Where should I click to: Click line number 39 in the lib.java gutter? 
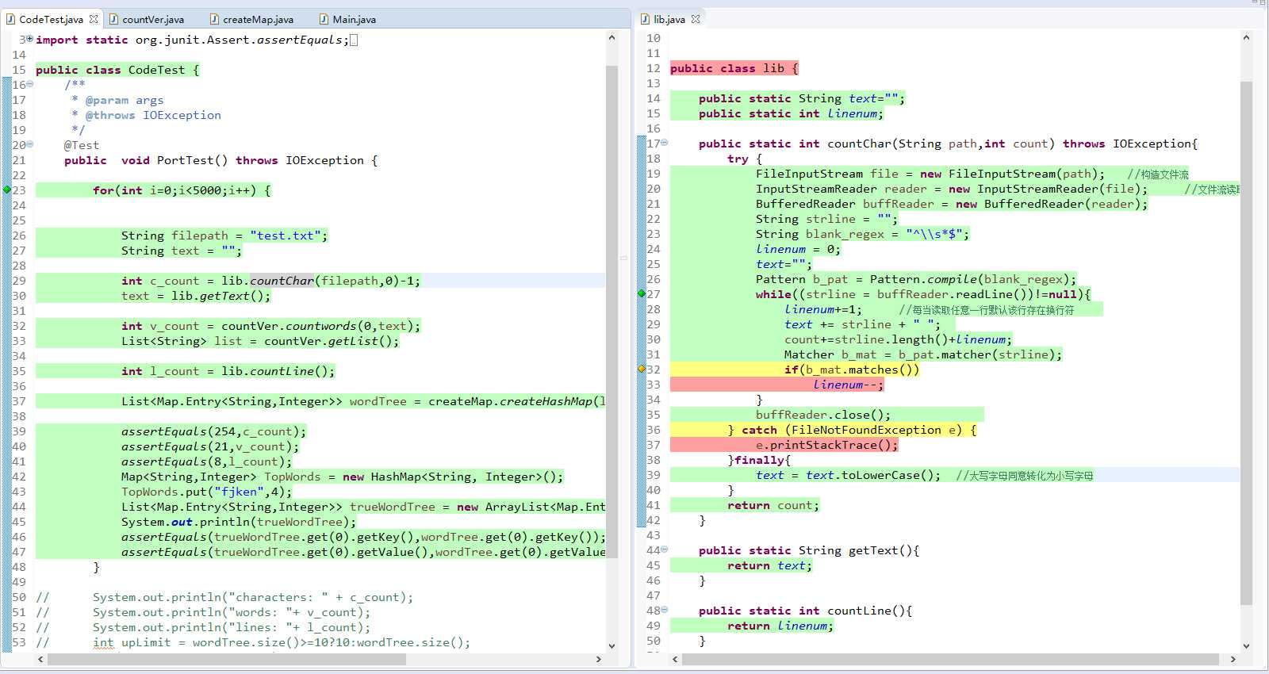pos(654,475)
